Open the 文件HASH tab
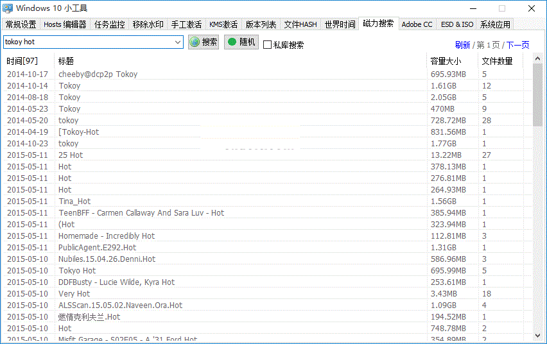547x344 pixels. coord(300,24)
